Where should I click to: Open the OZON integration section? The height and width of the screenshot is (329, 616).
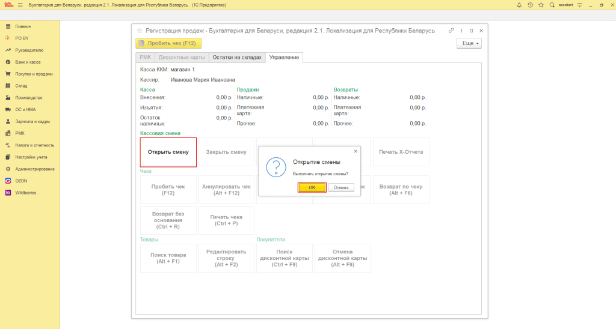[x=21, y=181]
